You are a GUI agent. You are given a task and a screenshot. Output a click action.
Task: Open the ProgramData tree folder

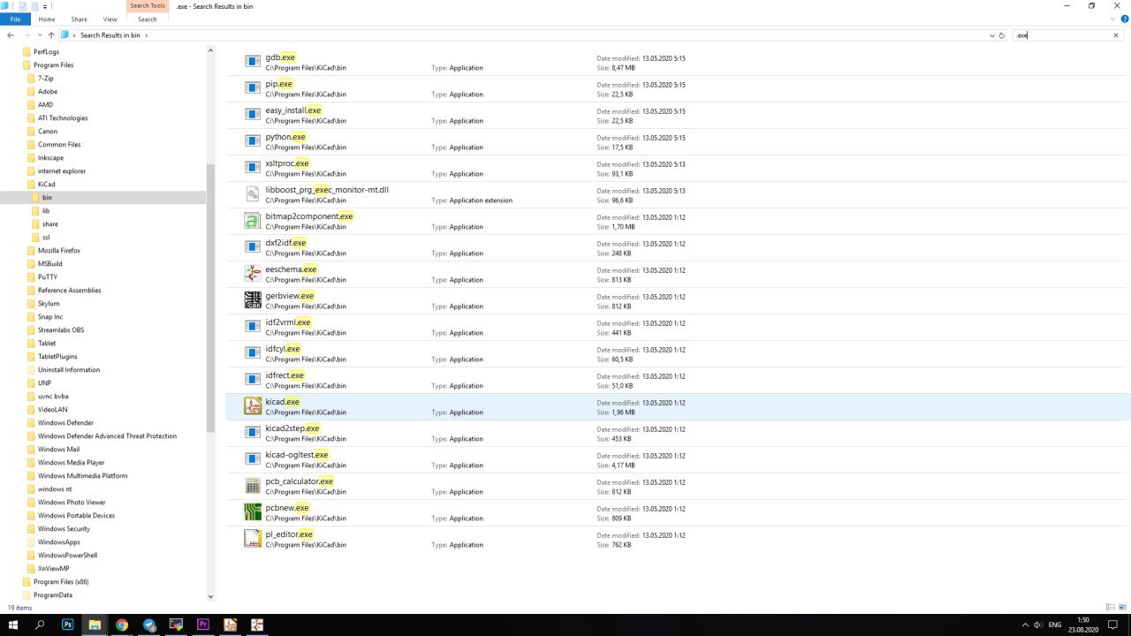52,594
